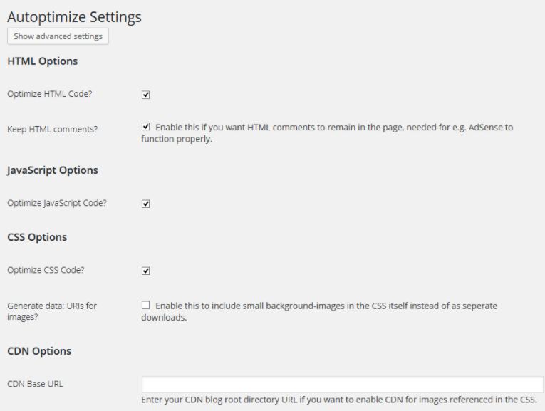This screenshot has height=411, width=545.
Task: Uncheck the Optimize HTML Code checkbox
Action: (145, 94)
